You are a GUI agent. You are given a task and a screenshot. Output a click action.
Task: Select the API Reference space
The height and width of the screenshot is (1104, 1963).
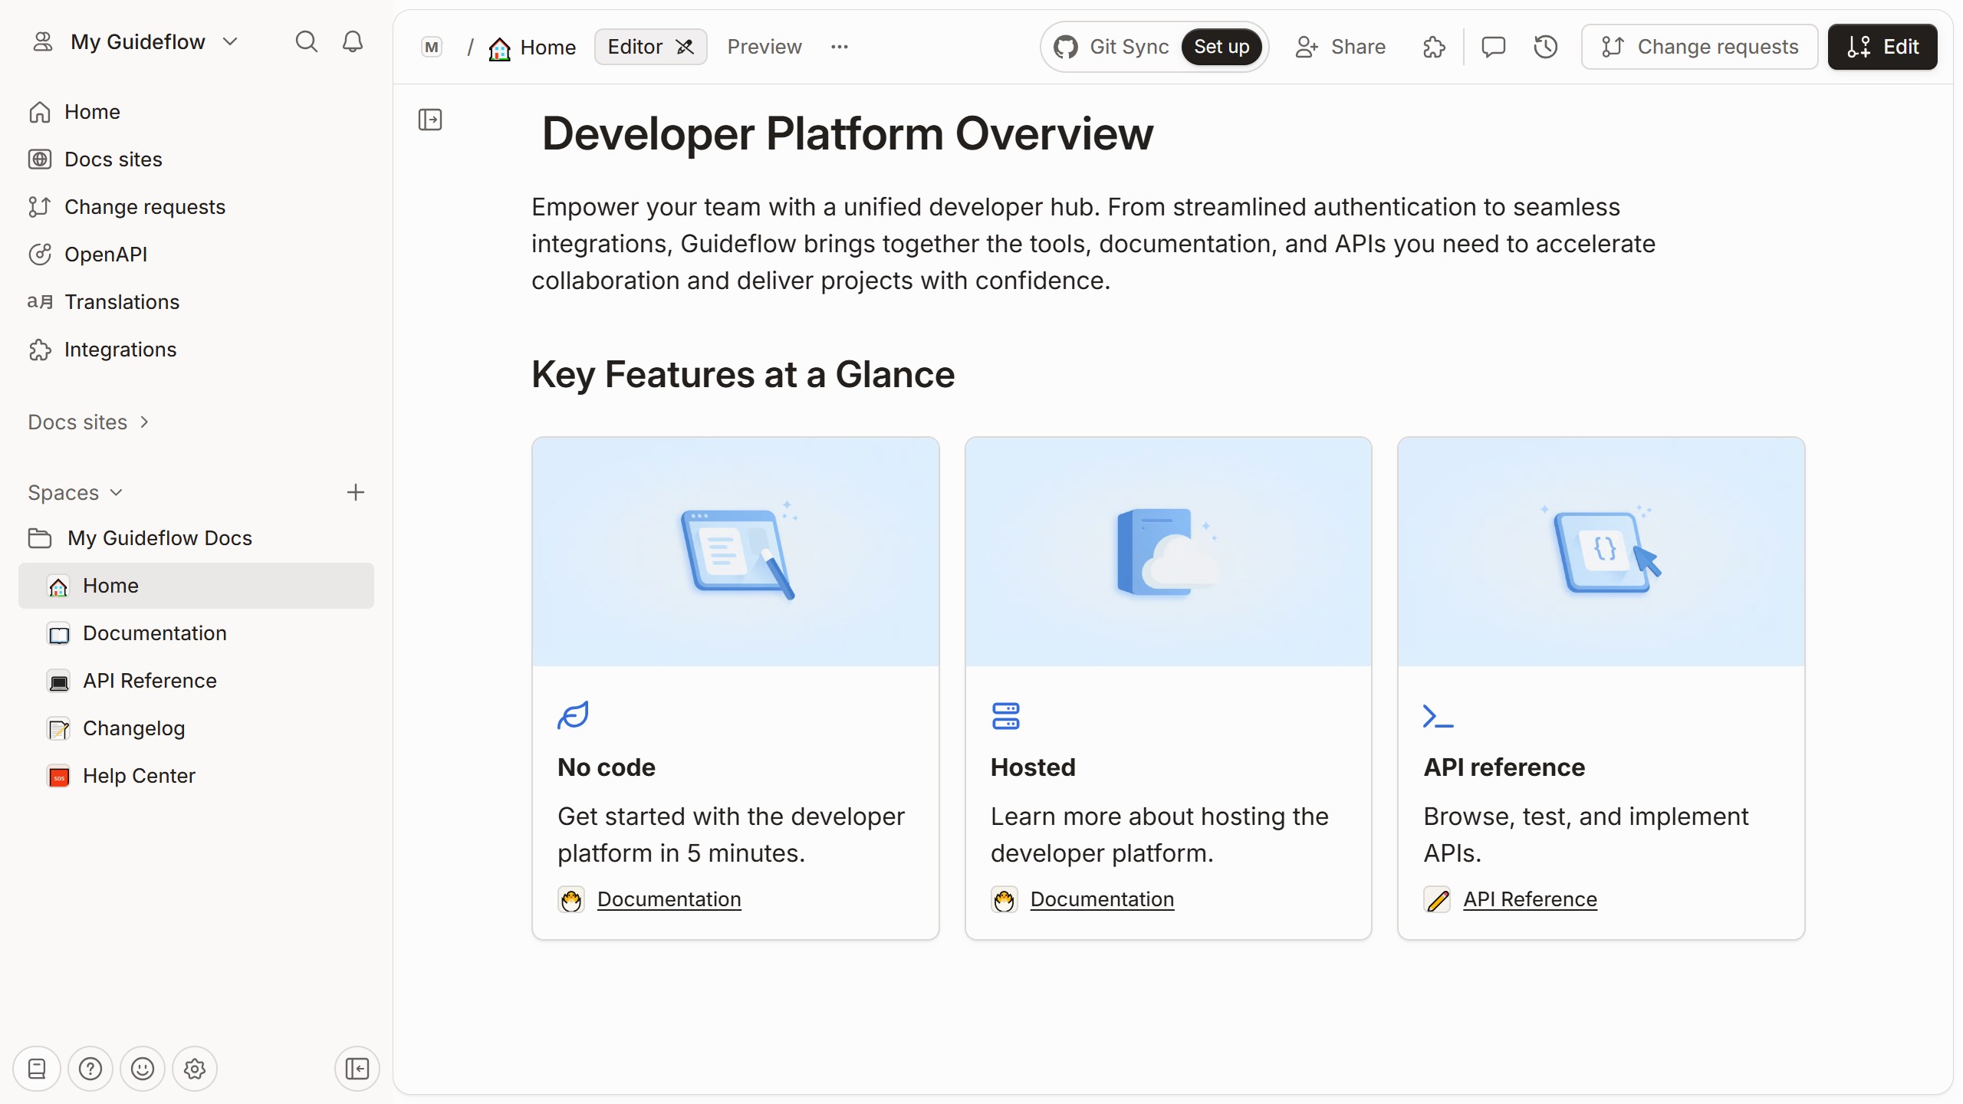pyautogui.click(x=196, y=681)
